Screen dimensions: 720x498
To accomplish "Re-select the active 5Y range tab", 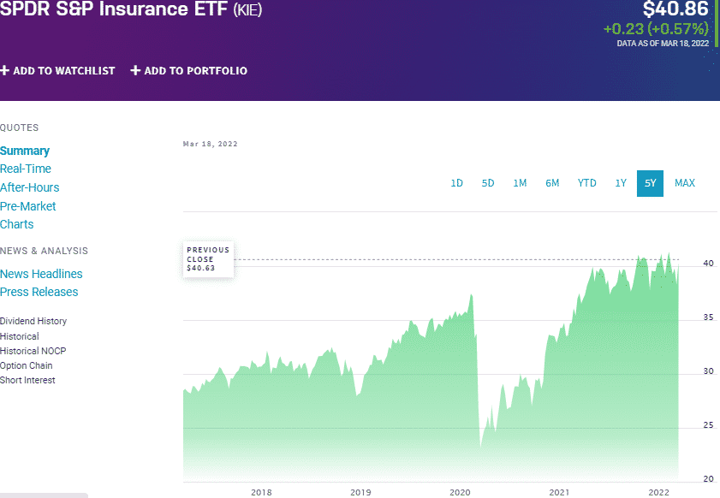I will coord(650,182).
